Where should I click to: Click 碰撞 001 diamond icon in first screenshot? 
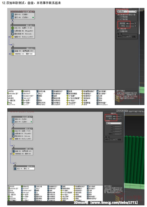tap(12, 37)
